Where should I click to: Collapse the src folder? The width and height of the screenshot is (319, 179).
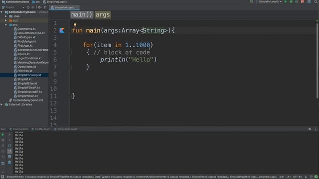point(6,25)
